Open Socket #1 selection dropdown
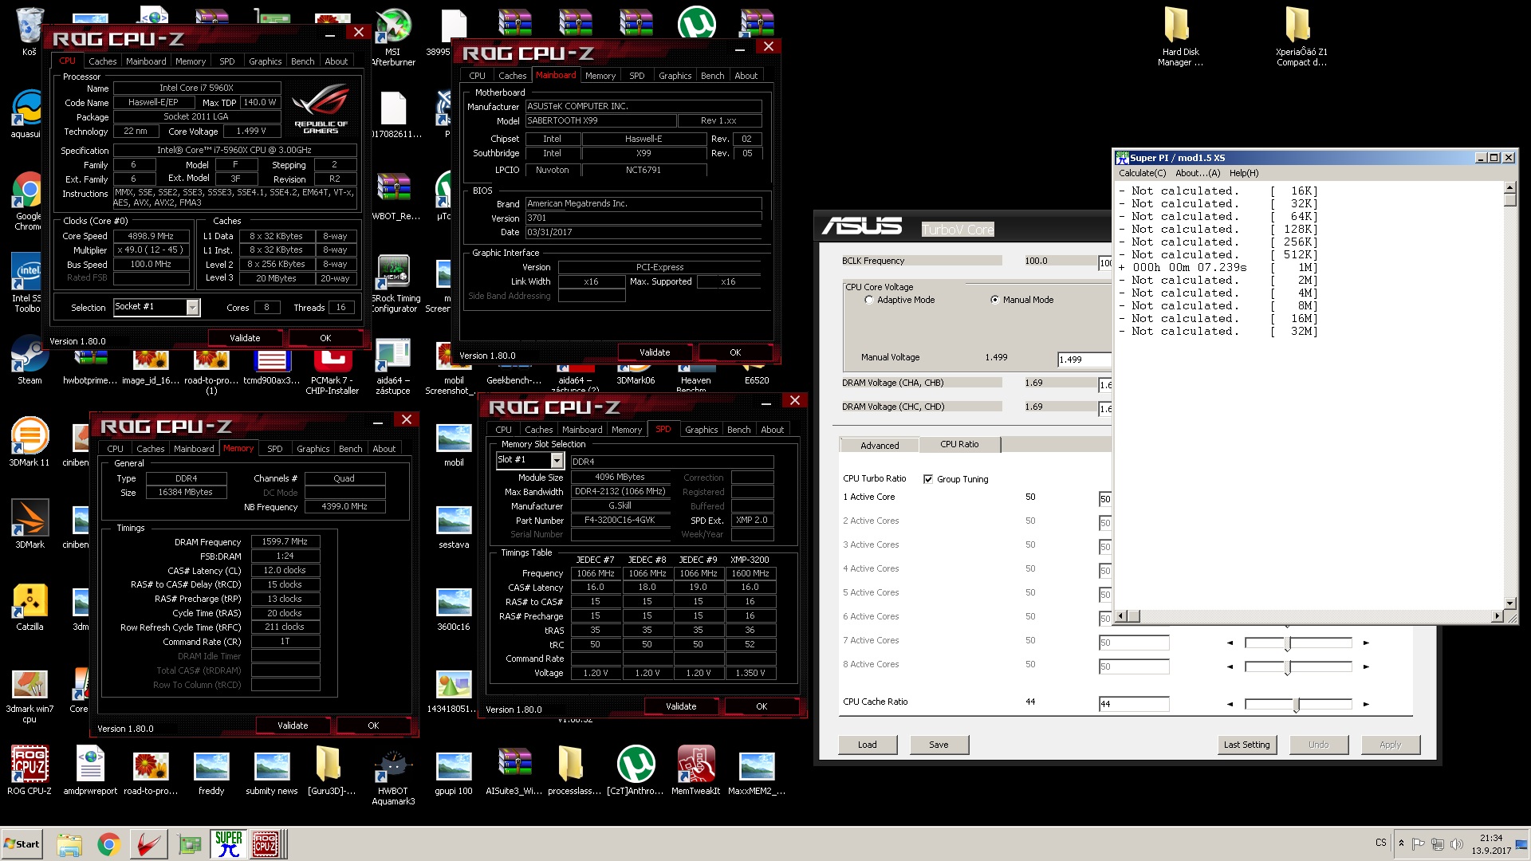 tap(192, 307)
